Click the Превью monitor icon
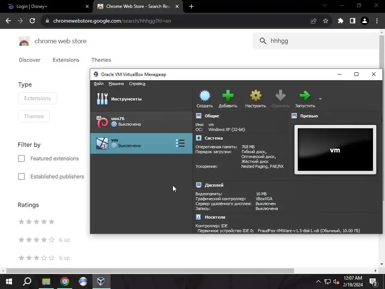 pos(294,116)
